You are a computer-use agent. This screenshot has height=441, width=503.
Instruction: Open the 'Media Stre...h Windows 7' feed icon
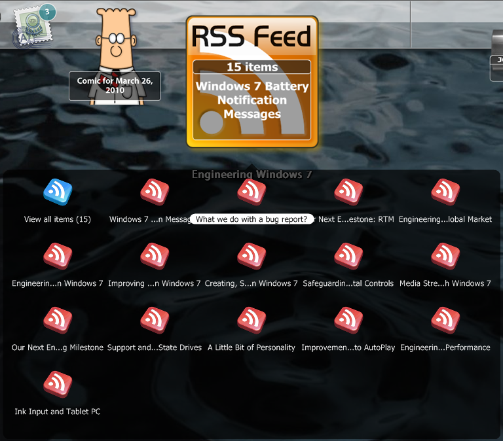coord(445,256)
